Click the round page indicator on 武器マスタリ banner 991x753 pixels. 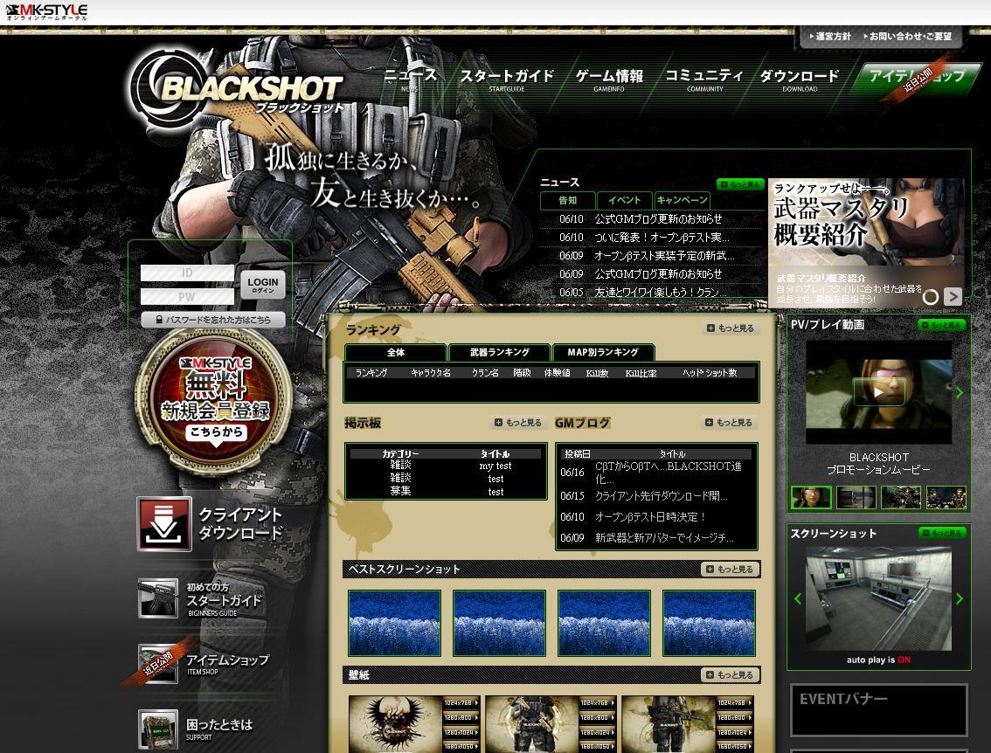coord(931,296)
